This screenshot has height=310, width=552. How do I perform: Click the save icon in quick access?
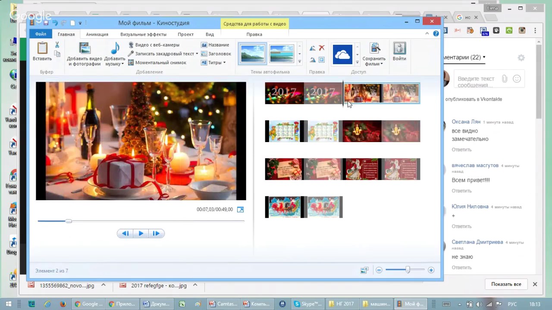[46, 23]
